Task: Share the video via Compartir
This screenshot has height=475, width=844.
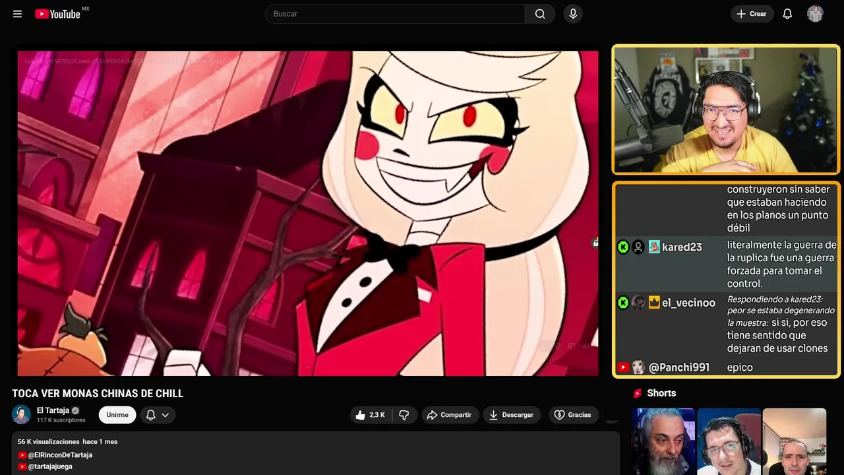Action: pos(449,415)
